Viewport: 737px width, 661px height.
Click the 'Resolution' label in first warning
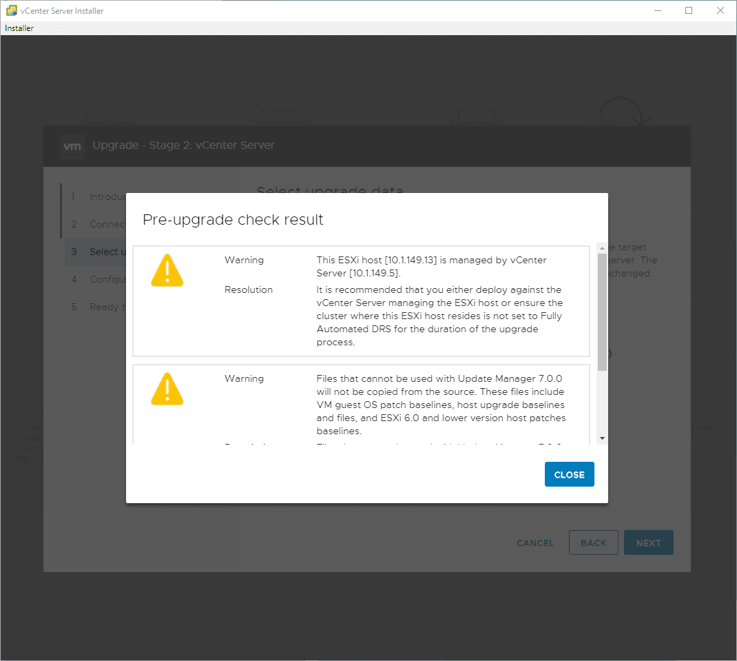pos(248,289)
